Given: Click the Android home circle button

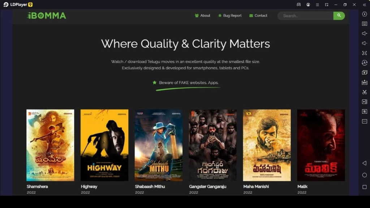Looking at the screenshot, I should [365, 175].
